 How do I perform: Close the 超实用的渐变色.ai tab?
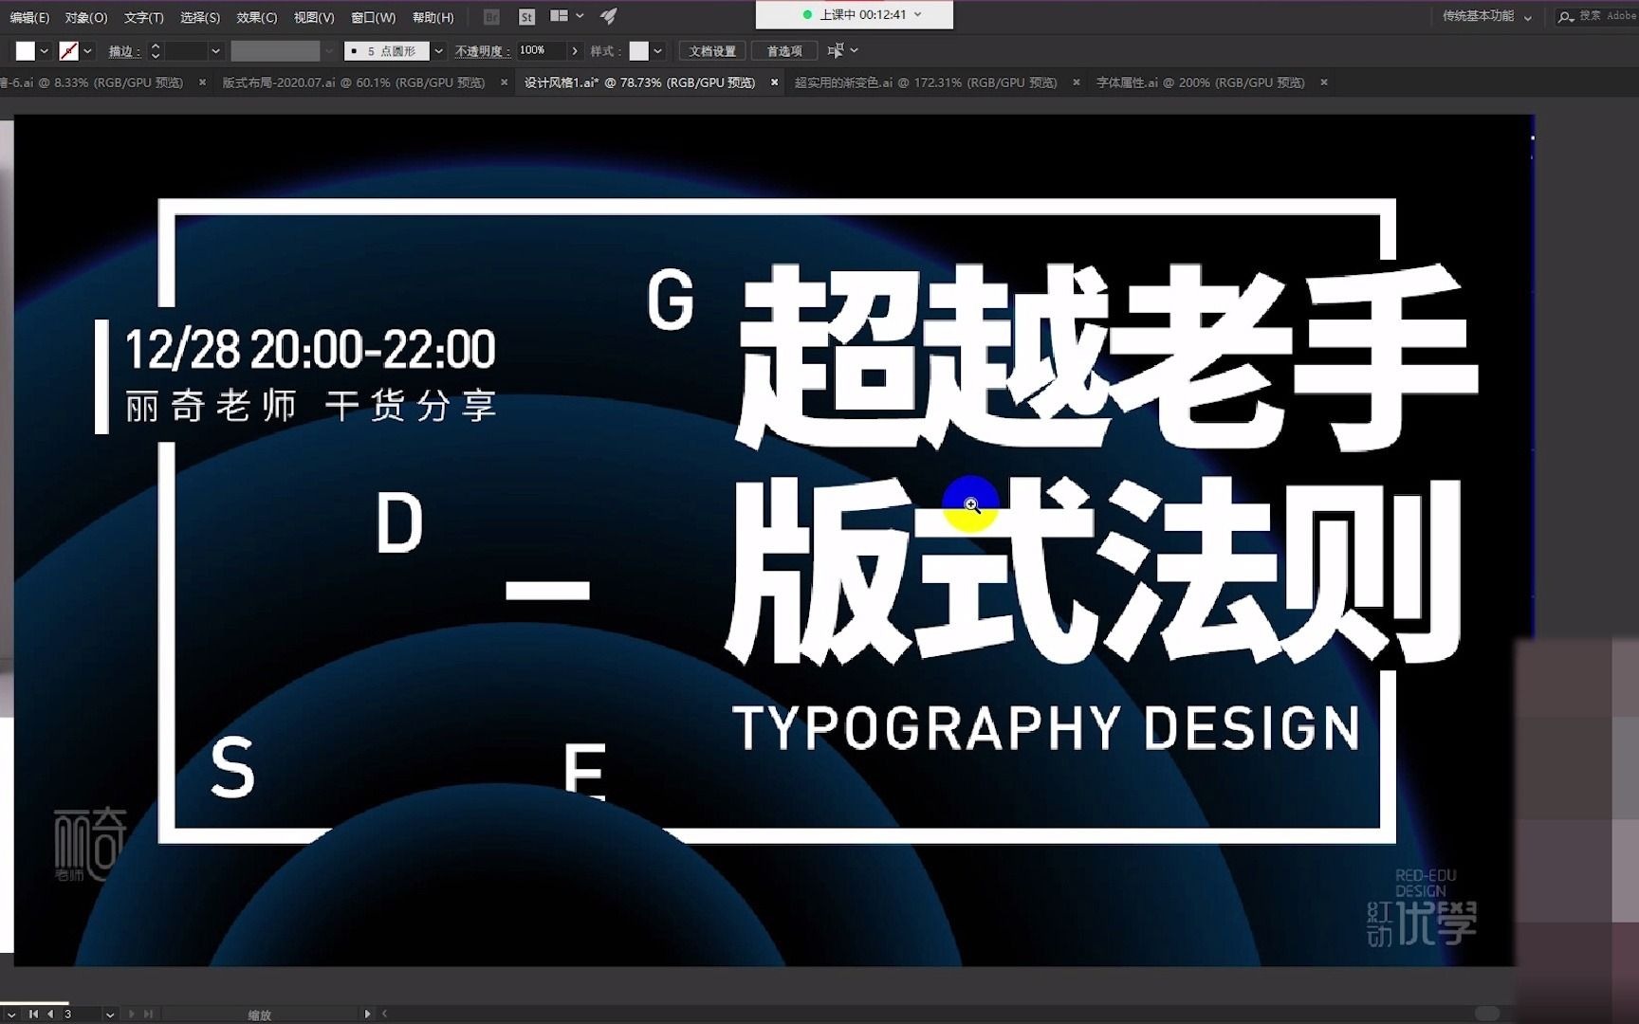[x=1076, y=82]
